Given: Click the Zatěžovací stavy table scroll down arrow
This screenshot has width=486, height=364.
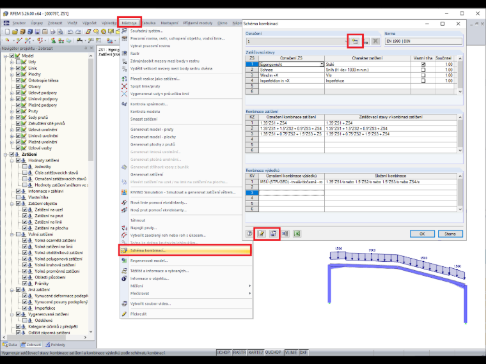Looking at the screenshot, I should [x=460, y=91].
